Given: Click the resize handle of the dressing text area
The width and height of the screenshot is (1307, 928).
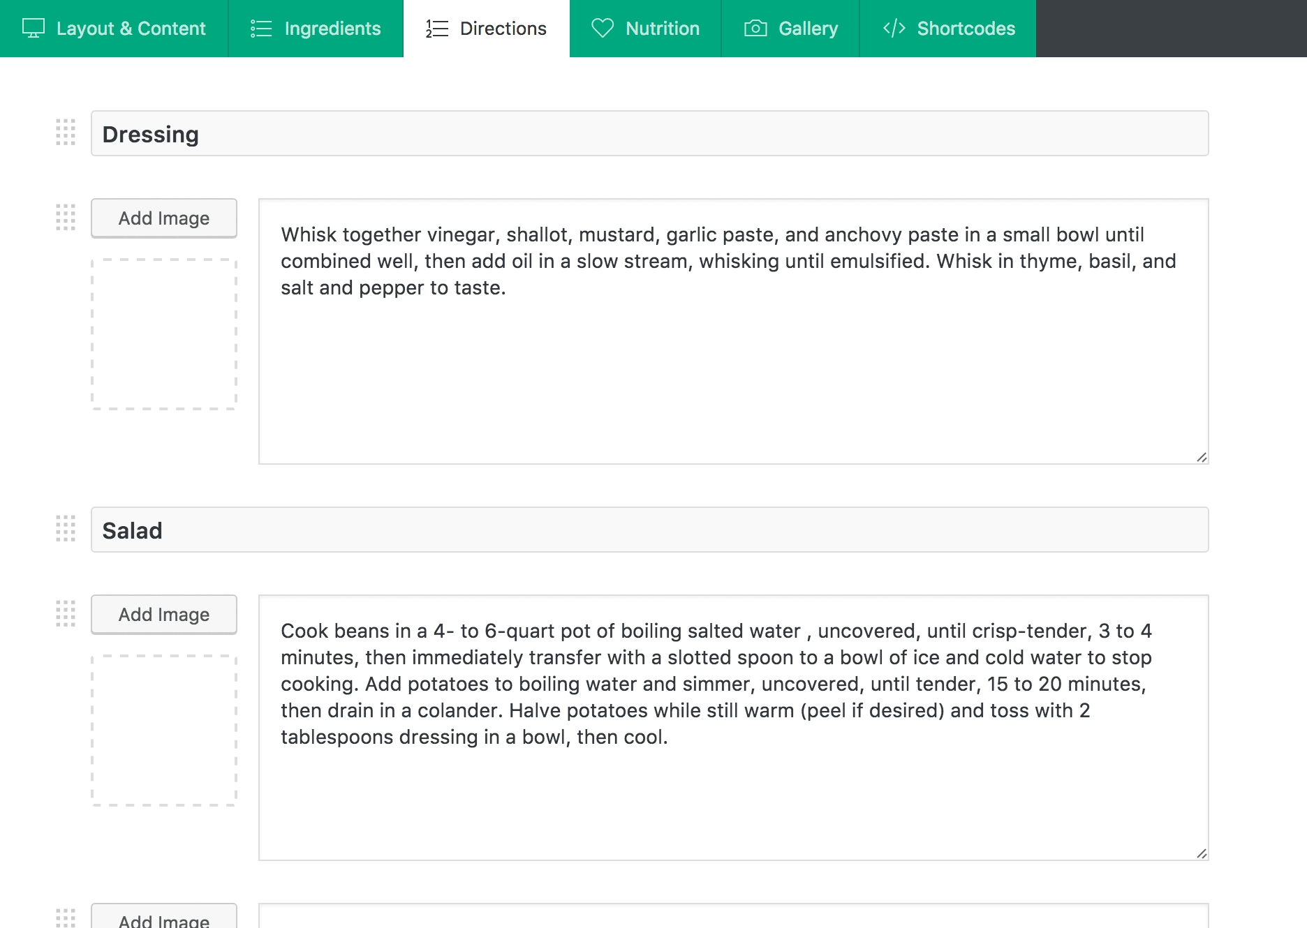Looking at the screenshot, I should click(1201, 457).
